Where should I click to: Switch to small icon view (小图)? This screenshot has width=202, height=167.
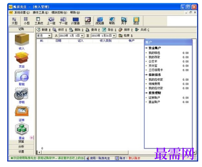26,21
